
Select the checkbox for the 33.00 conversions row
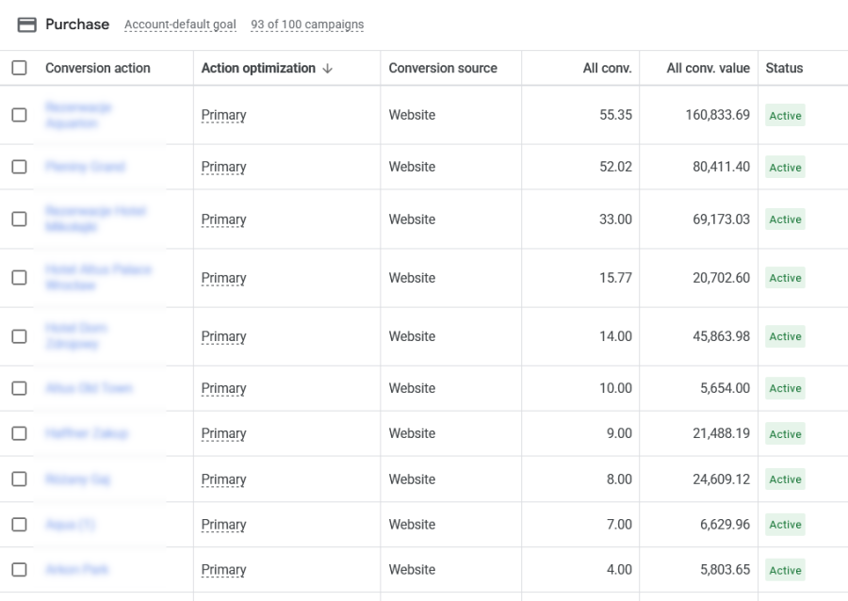[x=20, y=219]
